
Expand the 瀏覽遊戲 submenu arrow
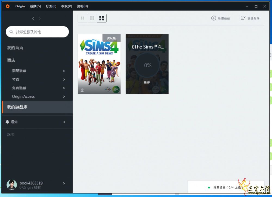[64, 71]
